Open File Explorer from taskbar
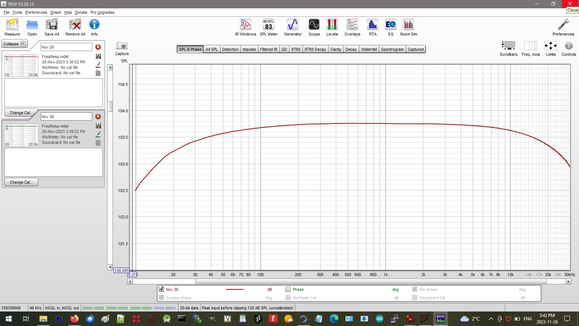This screenshot has width=579, height=326. tap(43, 319)
